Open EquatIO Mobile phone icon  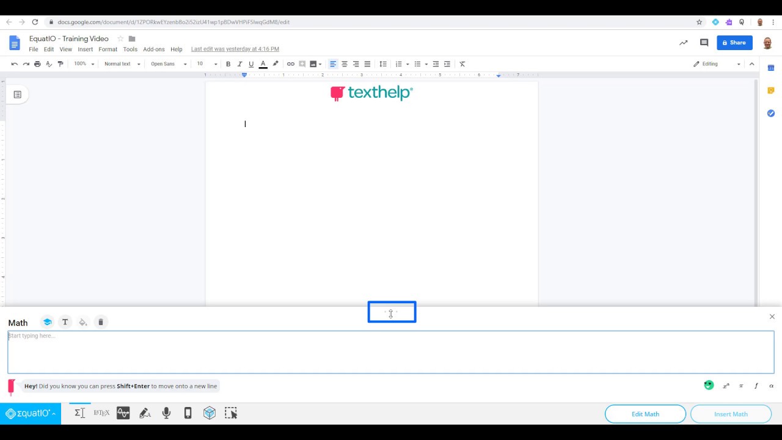pos(188,413)
